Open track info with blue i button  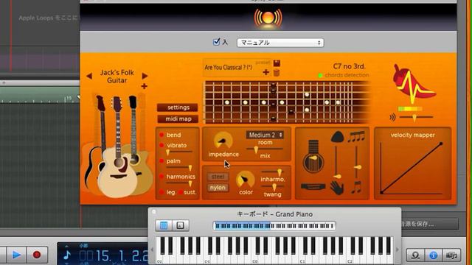pyautogui.click(x=433, y=255)
